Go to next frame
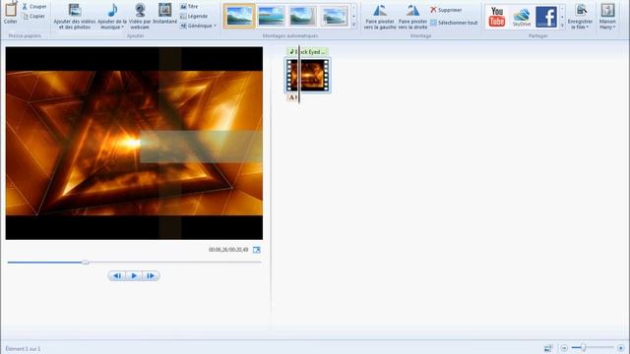 tap(151, 275)
